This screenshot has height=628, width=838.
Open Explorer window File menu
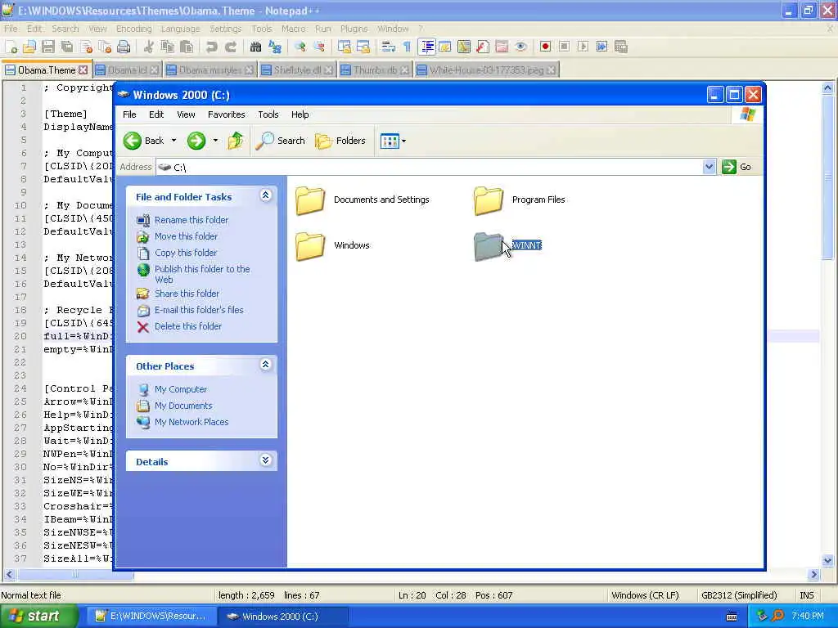pyautogui.click(x=129, y=114)
